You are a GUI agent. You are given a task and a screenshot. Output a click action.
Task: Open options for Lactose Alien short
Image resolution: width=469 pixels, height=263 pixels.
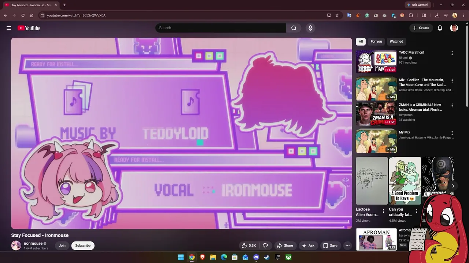tap(383, 211)
